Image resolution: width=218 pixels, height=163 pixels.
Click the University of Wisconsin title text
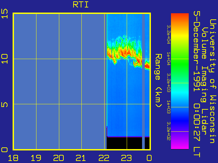coord(213,81)
